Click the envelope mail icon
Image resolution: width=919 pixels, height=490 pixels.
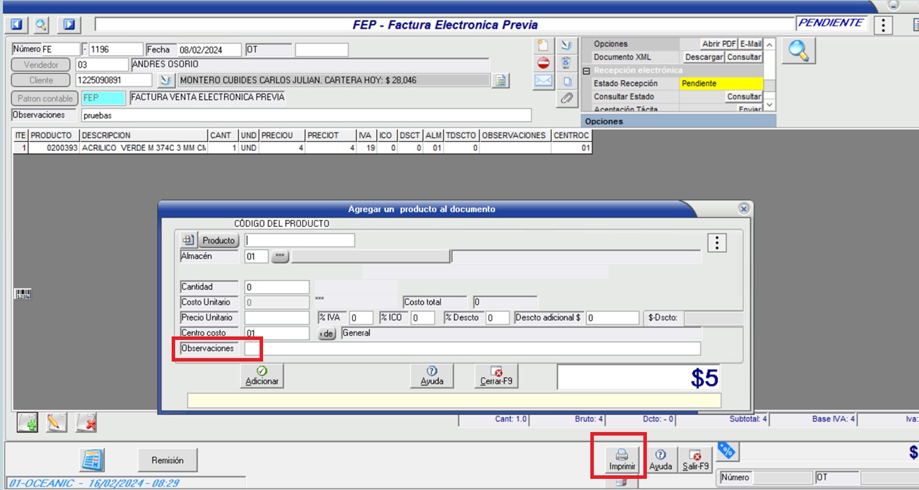543,81
